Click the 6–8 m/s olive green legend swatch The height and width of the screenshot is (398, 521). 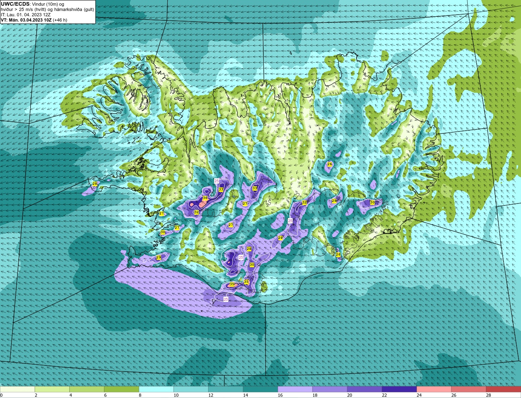[x=122, y=389]
